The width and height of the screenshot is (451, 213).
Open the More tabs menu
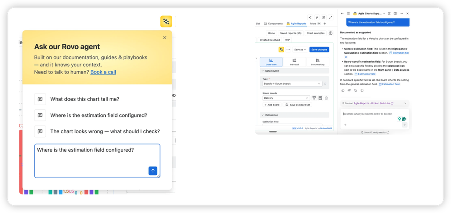[x=315, y=23]
